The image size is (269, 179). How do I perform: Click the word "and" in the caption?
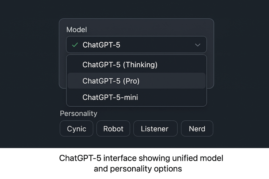point(101,169)
